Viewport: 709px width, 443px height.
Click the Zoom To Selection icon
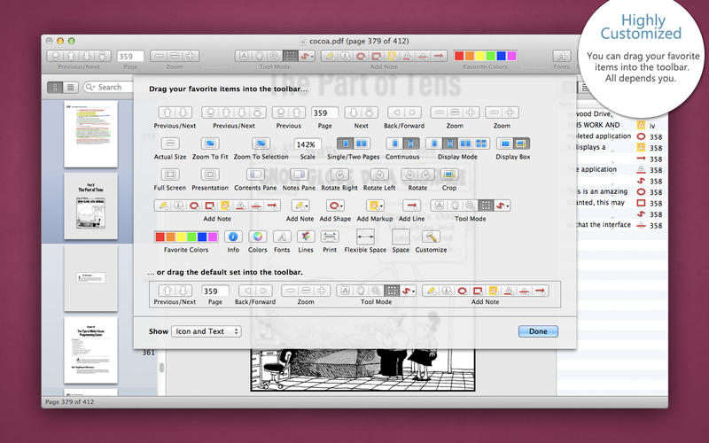click(261, 144)
